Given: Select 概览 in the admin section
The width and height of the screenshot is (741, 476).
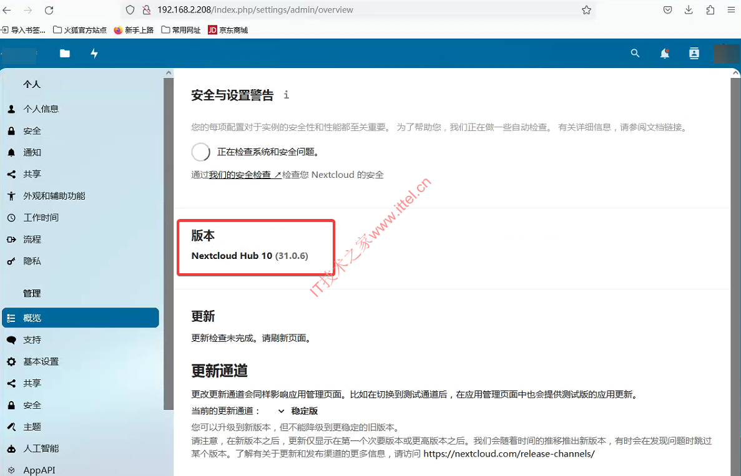Looking at the screenshot, I should [x=81, y=318].
